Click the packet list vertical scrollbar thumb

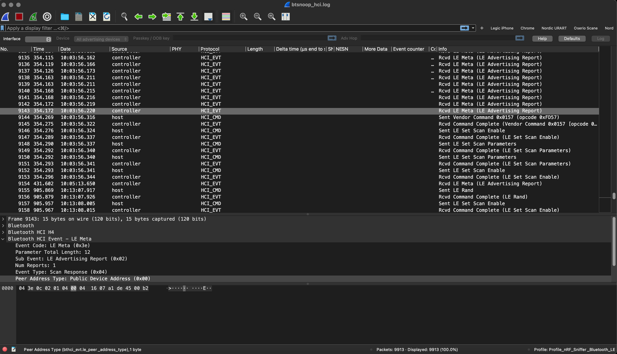(614, 196)
